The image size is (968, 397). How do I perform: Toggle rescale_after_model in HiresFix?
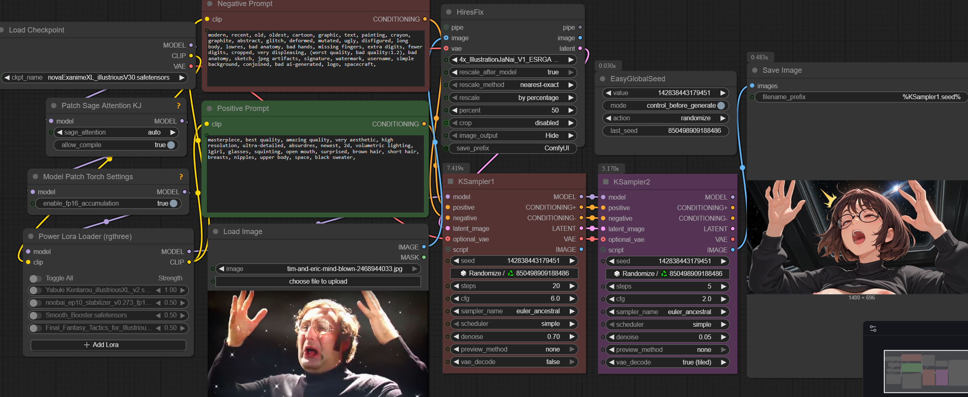point(513,72)
